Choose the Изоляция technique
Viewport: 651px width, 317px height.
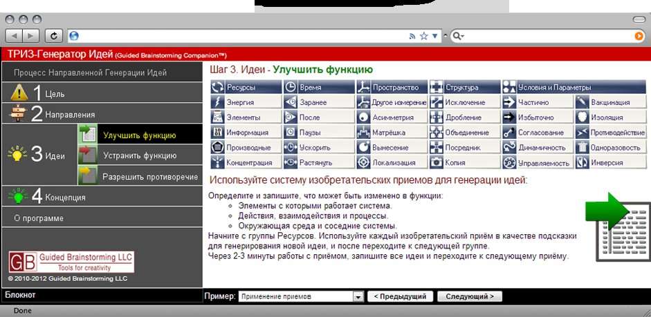pyautogui.click(x=611, y=117)
